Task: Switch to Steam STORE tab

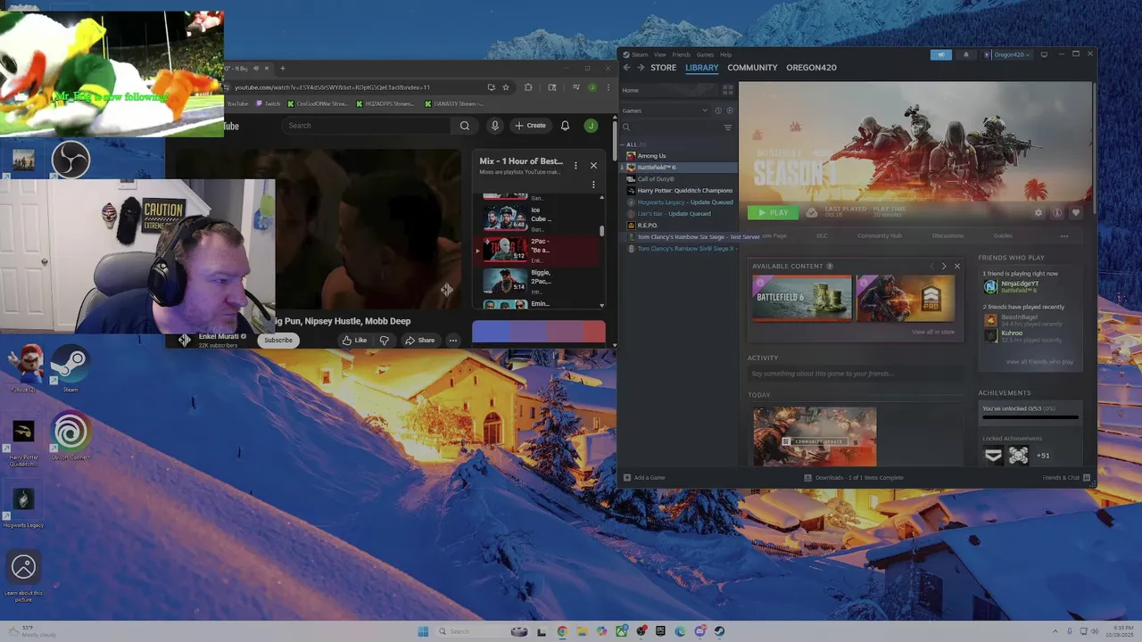Action: coord(663,68)
